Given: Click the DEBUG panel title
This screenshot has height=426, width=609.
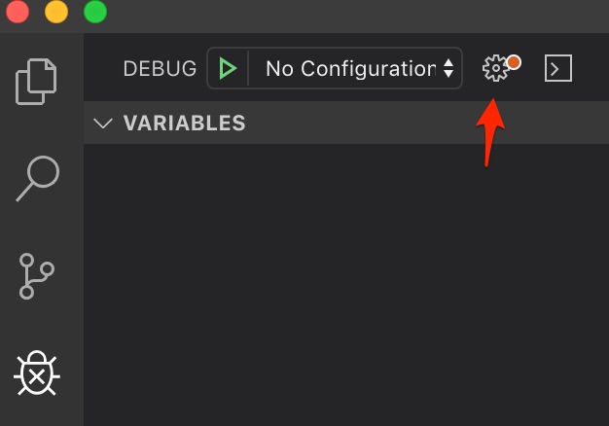Looking at the screenshot, I should 160,69.
